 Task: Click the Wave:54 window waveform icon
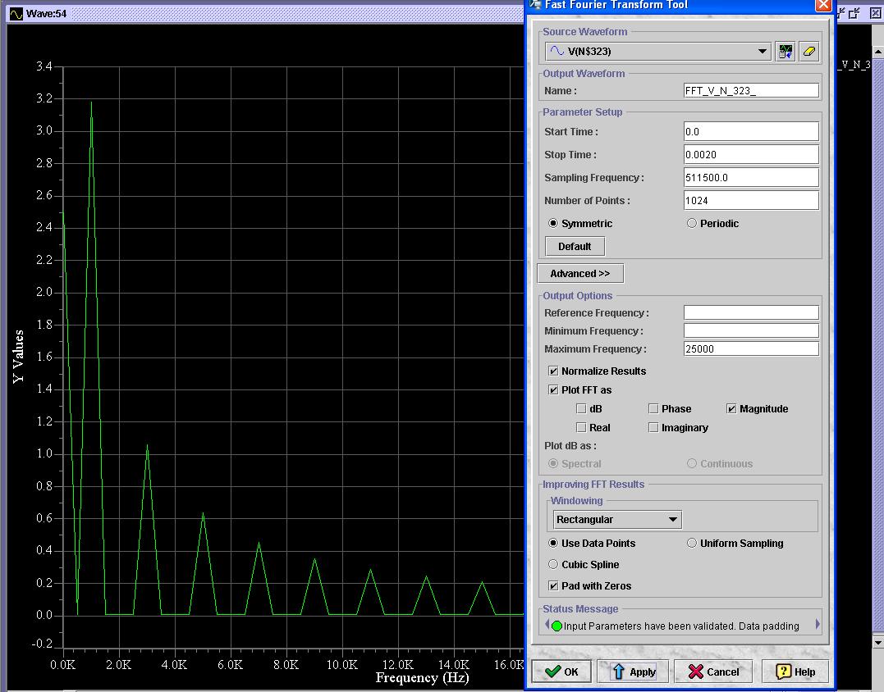pyautogui.click(x=18, y=12)
